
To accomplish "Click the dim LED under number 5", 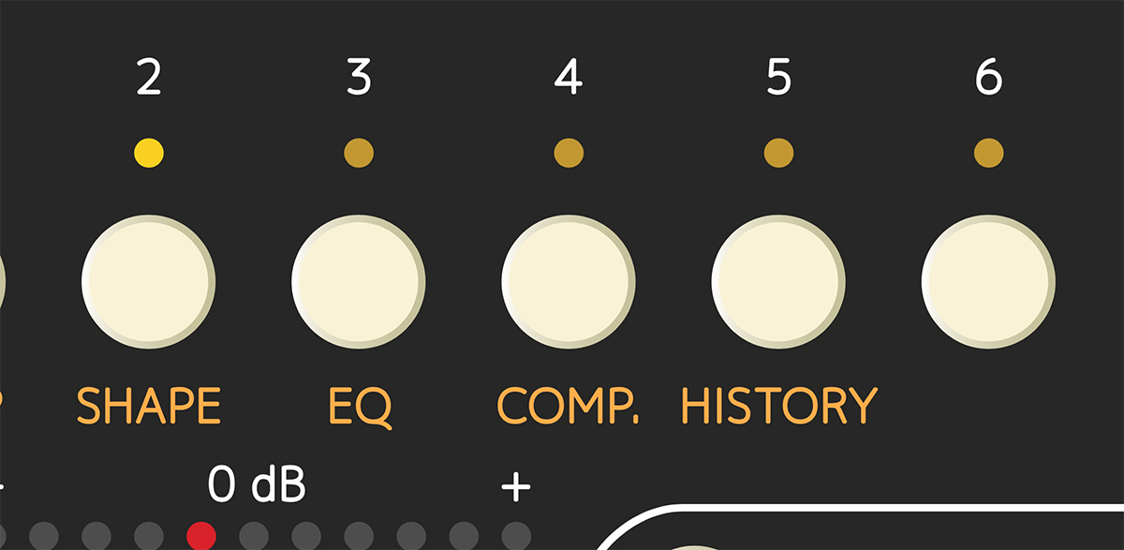I will point(778,152).
